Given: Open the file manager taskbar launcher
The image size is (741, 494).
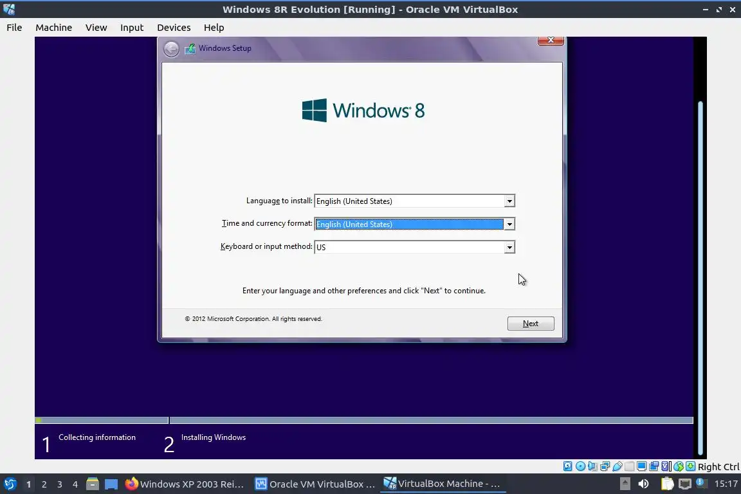Looking at the screenshot, I should [93, 484].
